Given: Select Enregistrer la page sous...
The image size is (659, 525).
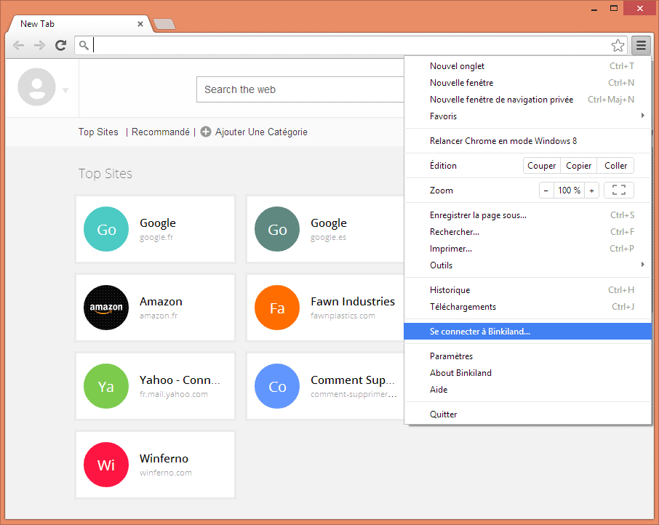Looking at the screenshot, I should 528,215.
